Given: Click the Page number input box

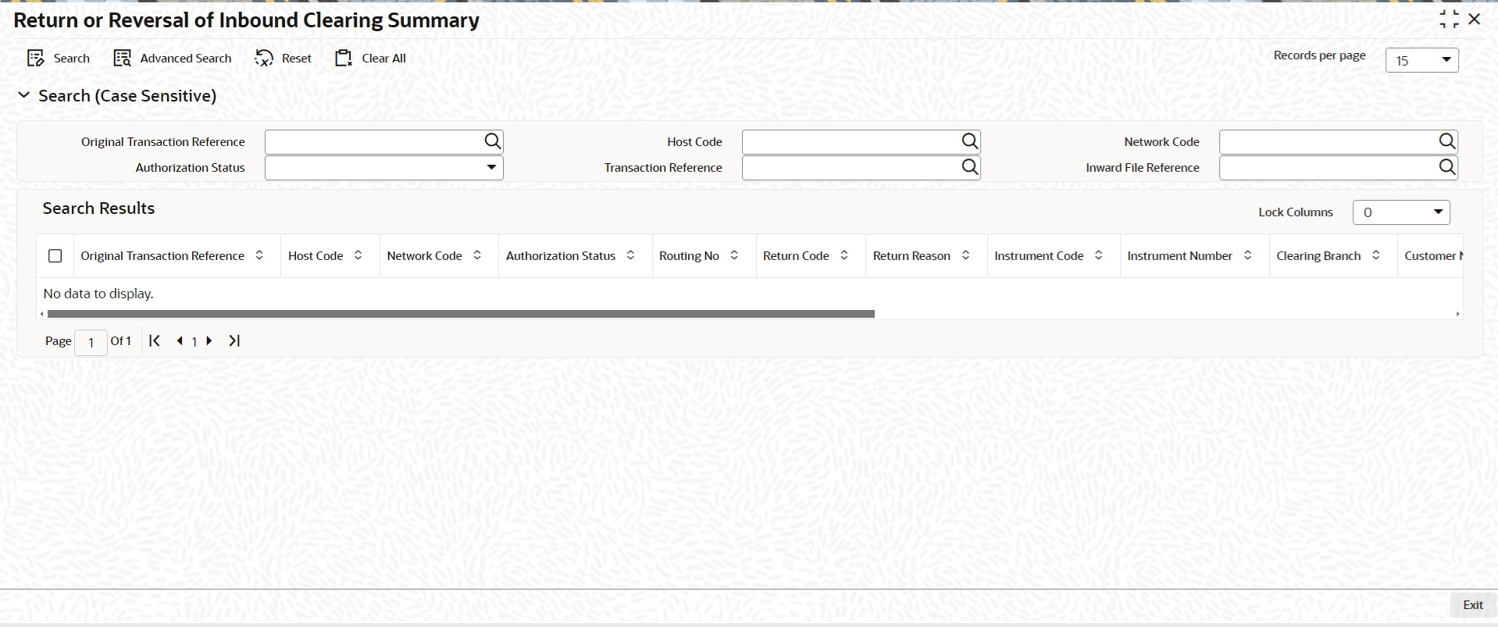Looking at the screenshot, I should point(91,342).
